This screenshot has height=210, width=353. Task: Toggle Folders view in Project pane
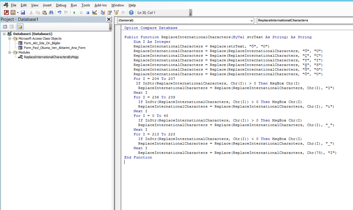(20, 27)
